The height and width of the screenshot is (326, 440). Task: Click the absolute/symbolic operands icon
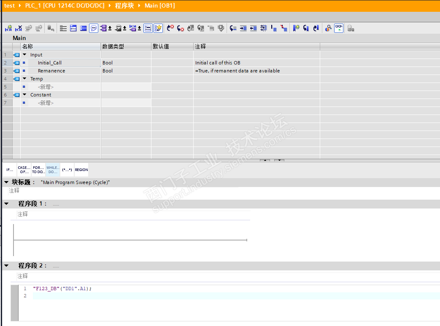133,28
